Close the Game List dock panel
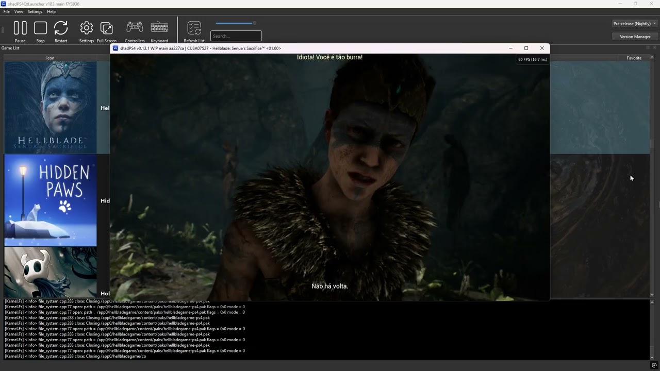The height and width of the screenshot is (371, 660). (x=654, y=47)
